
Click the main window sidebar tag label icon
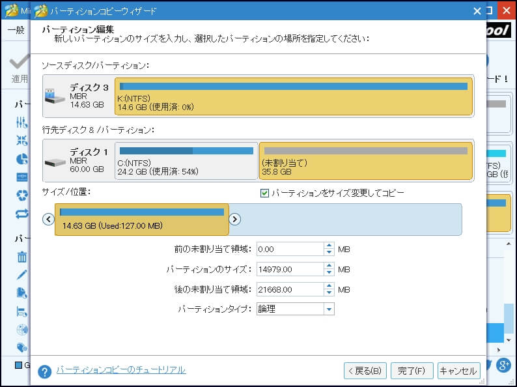pyautogui.click(x=21, y=347)
